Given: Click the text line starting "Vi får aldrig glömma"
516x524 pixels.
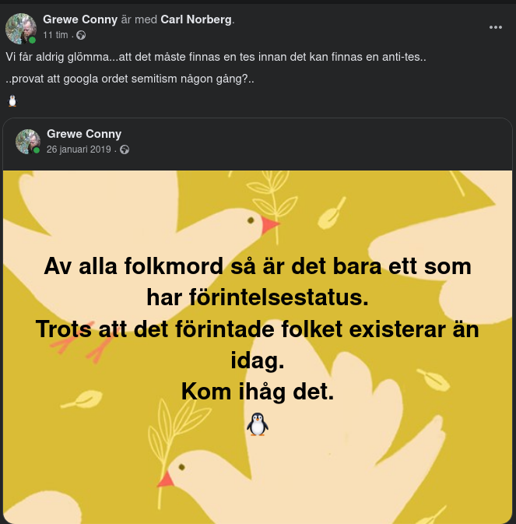Looking at the screenshot, I should 216,58.
